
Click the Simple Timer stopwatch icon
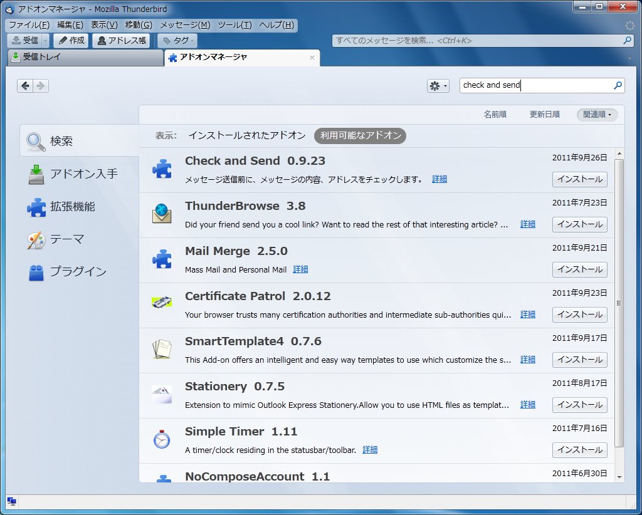click(162, 439)
